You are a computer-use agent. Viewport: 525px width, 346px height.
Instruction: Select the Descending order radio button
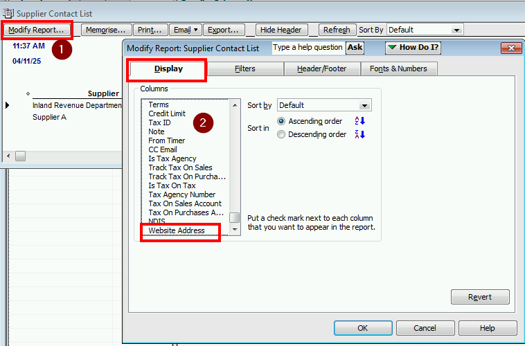(281, 134)
